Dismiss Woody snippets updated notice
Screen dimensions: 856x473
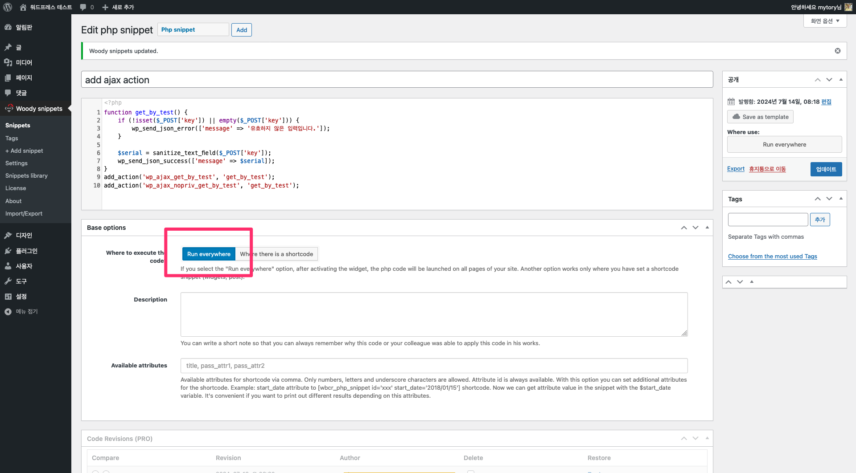838,51
